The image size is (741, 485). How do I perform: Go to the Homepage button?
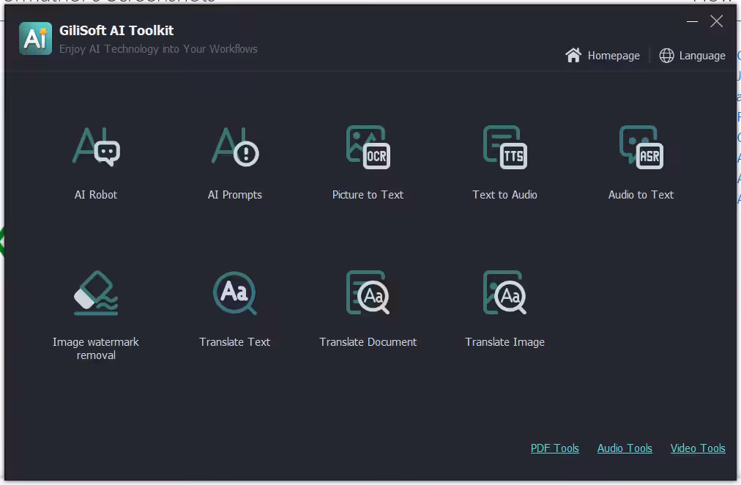[x=603, y=56]
